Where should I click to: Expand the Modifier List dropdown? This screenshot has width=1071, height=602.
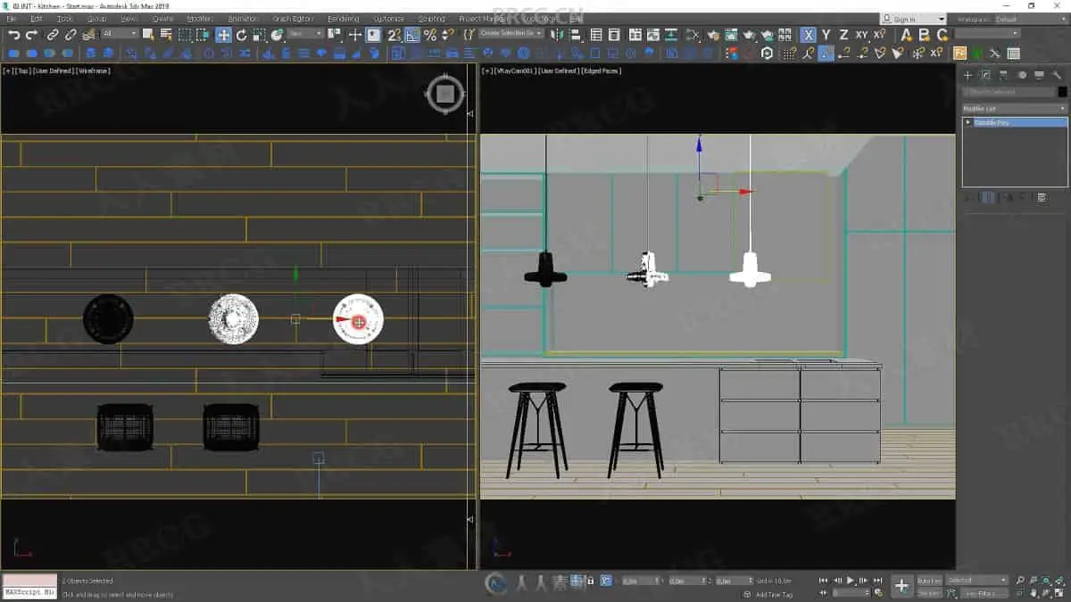pos(1015,109)
